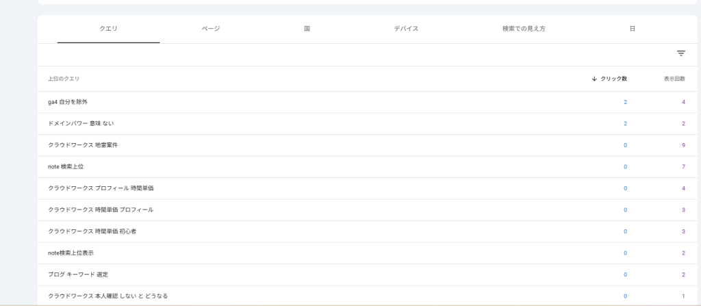The width and height of the screenshot is (701, 306).
Task: Click impressions value 9 for 地雷案件 row
Action: pos(684,145)
